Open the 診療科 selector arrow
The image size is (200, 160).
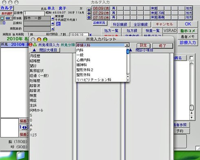[x=53, y=24]
